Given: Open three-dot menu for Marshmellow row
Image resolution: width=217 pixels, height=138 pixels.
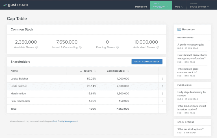Looking at the screenshot, I should (x=162, y=94).
